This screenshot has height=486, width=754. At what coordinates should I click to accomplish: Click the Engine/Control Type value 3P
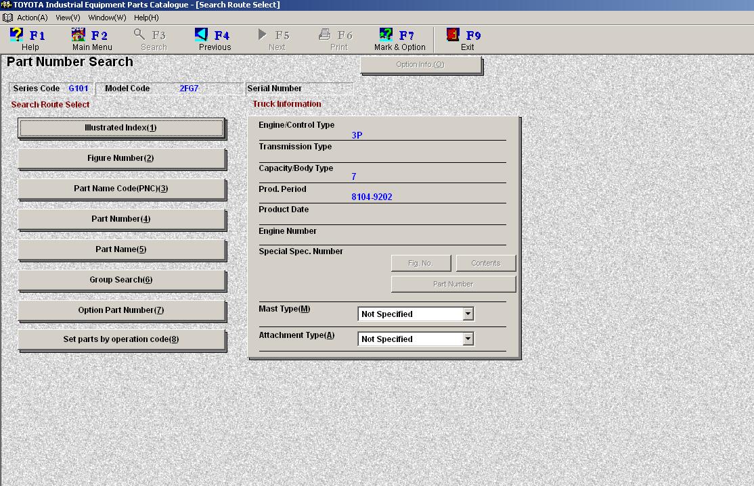click(x=357, y=135)
